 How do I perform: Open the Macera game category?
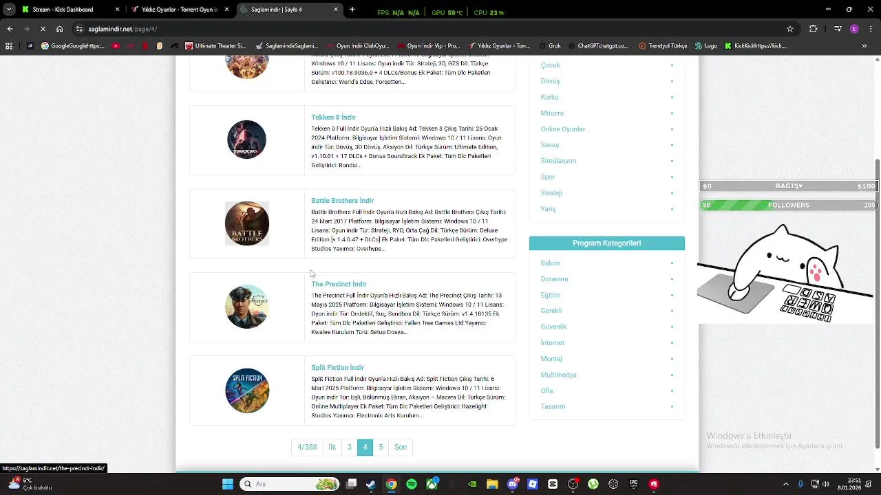pos(552,113)
